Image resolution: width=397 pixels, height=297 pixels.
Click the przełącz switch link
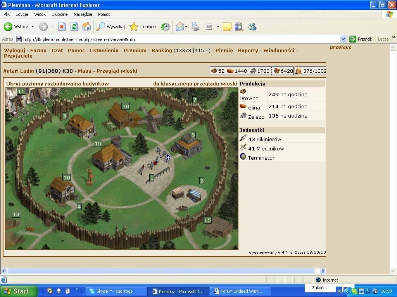click(340, 47)
